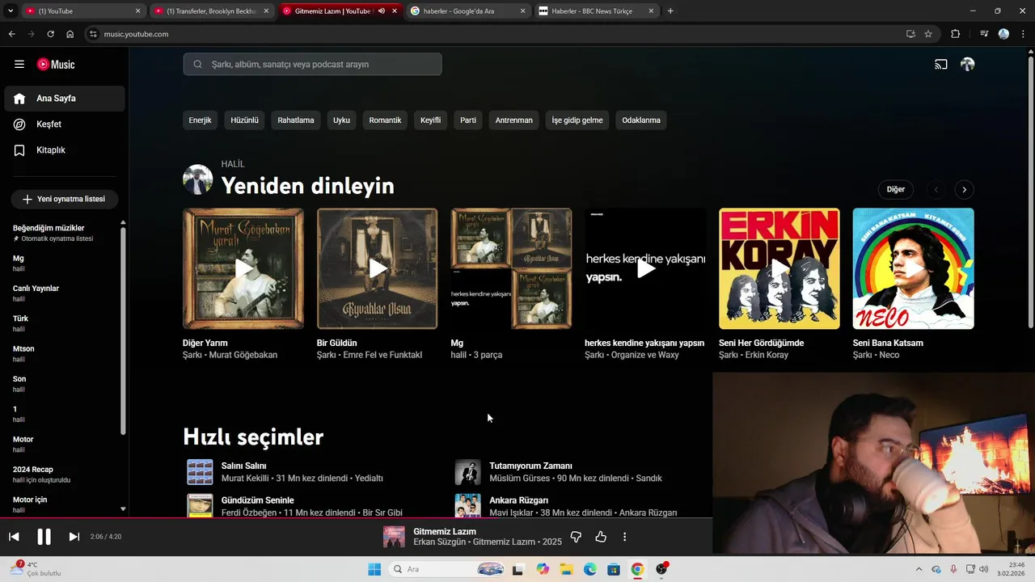Open the Murat Göğebakan artist link
The image size is (1035, 582).
243,355
